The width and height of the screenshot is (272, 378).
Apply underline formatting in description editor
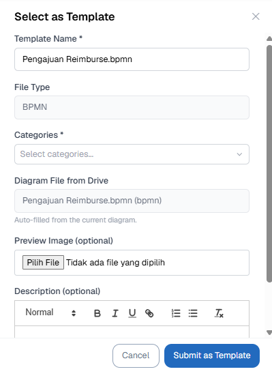pyautogui.click(x=132, y=313)
